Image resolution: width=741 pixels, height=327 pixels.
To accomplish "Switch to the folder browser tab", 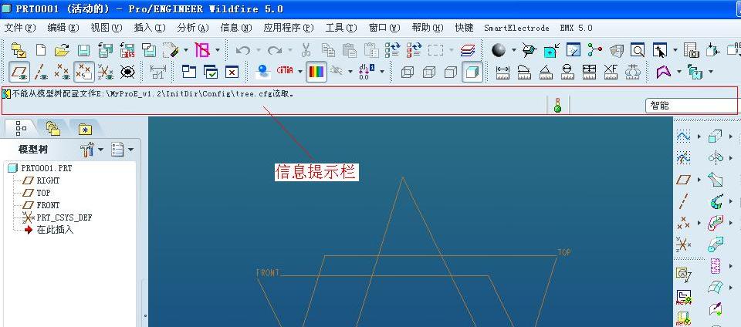I will click(53, 128).
